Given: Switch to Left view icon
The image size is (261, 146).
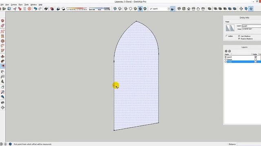Looking at the screenshot, I should [203, 9].
